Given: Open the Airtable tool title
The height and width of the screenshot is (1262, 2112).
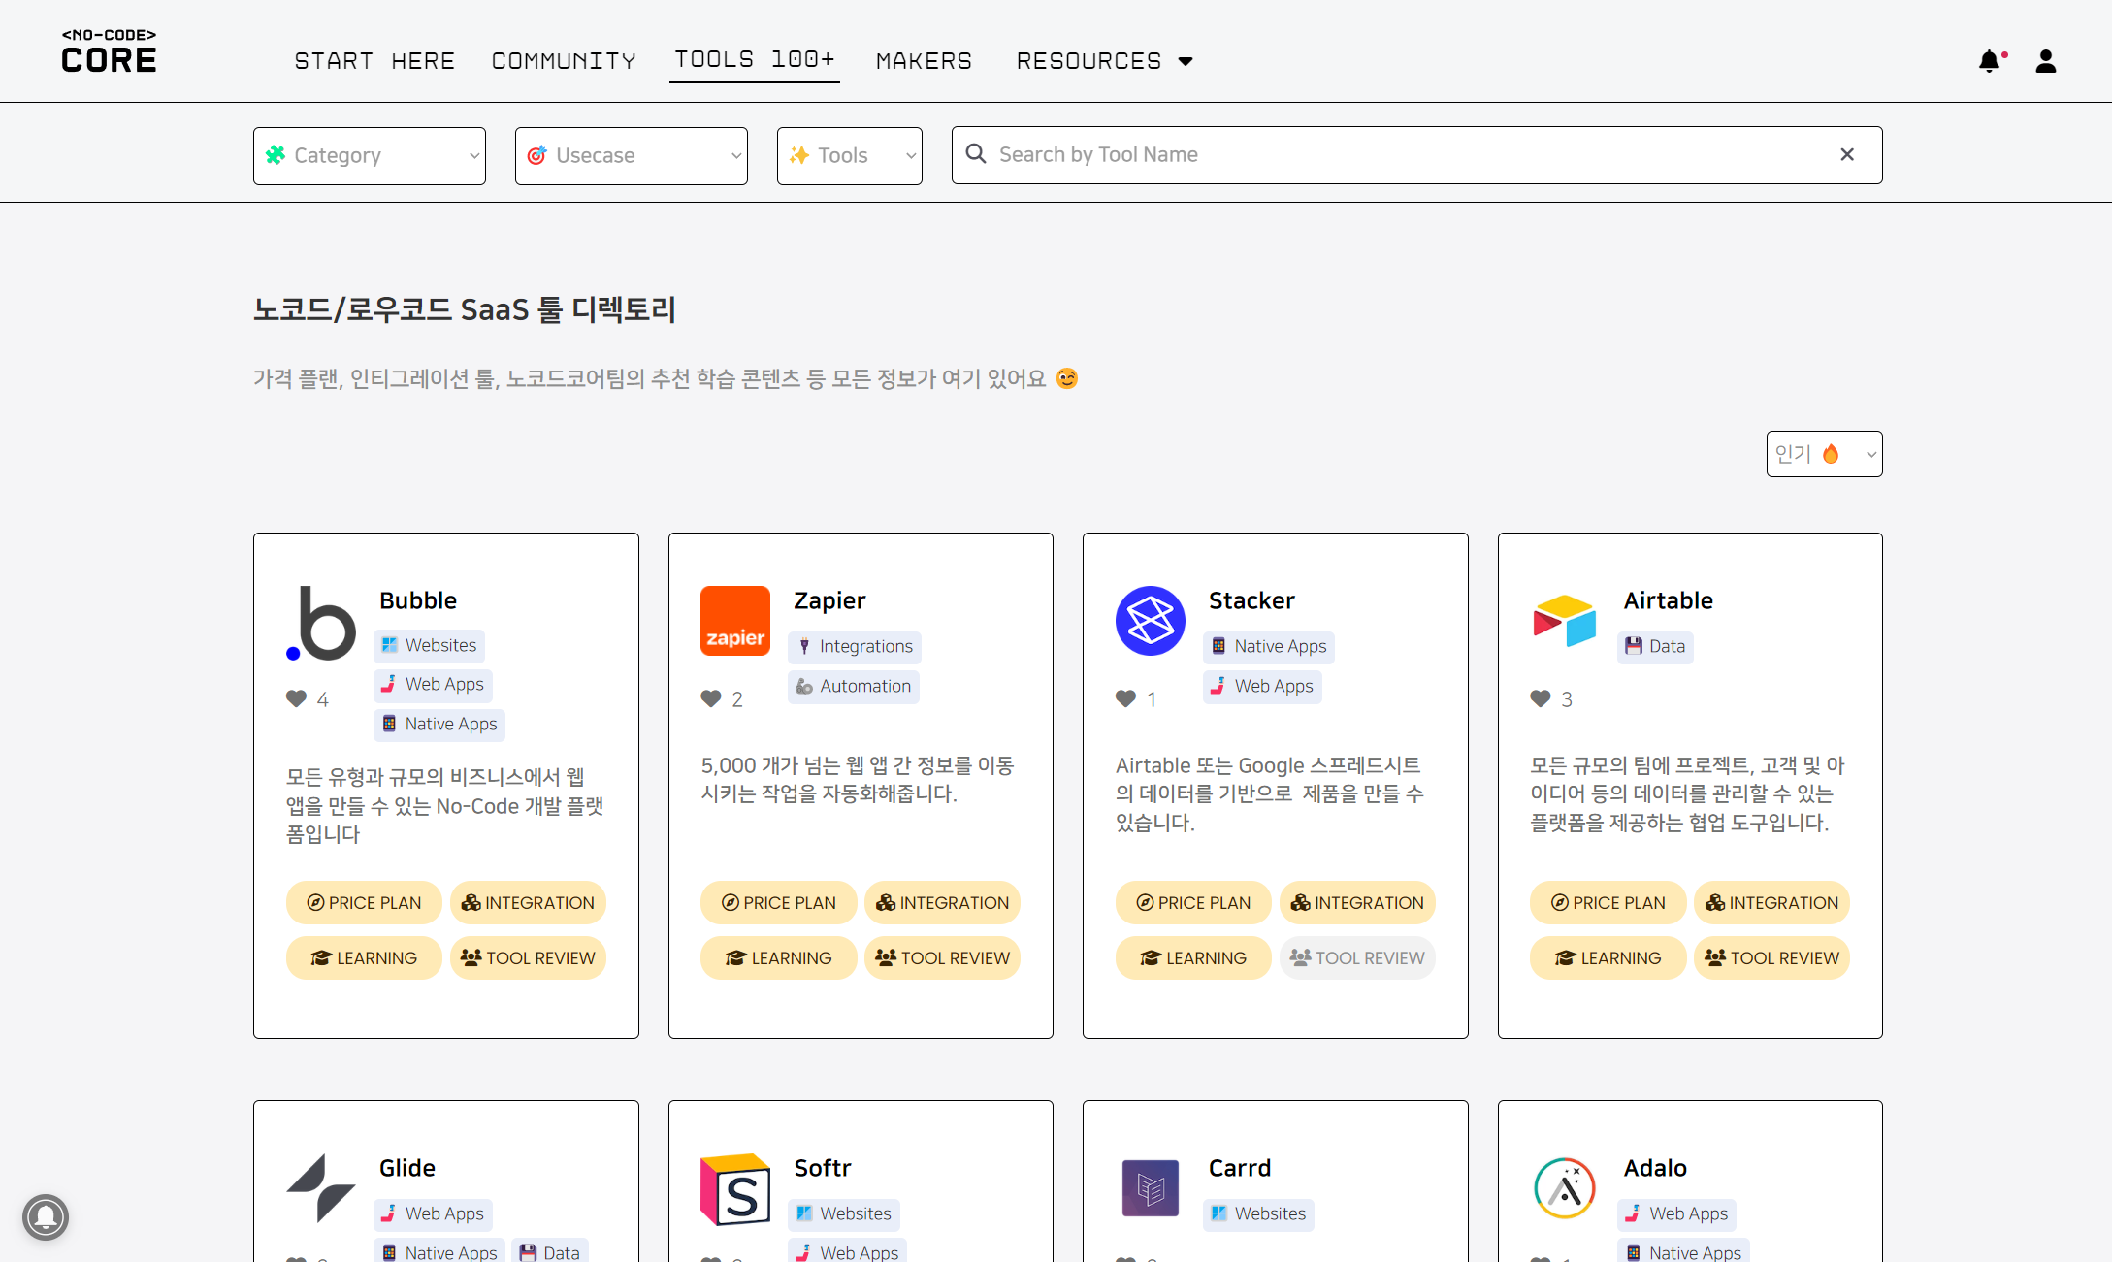Looking at the screenshot, I should [1669, 600].
